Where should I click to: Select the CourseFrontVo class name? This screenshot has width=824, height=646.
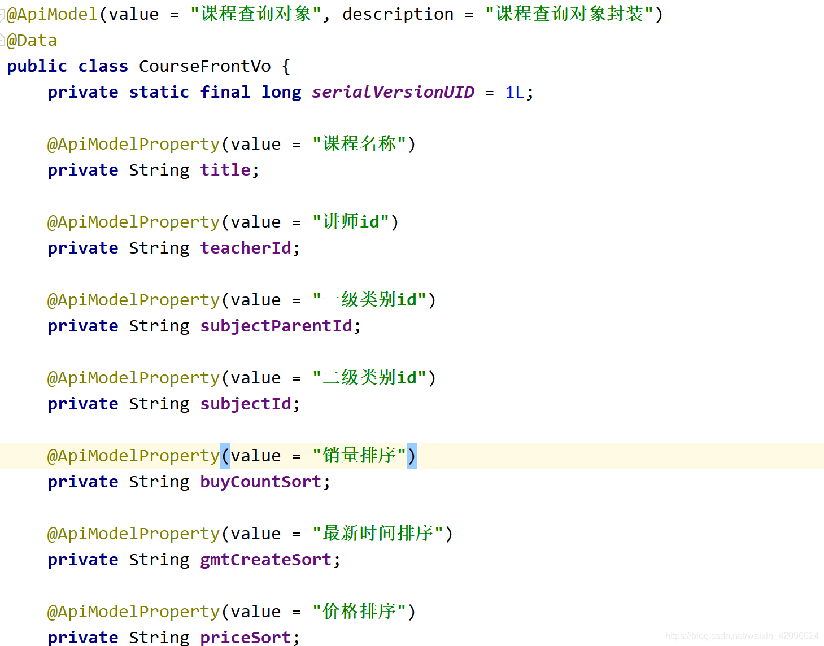[204, 66]
